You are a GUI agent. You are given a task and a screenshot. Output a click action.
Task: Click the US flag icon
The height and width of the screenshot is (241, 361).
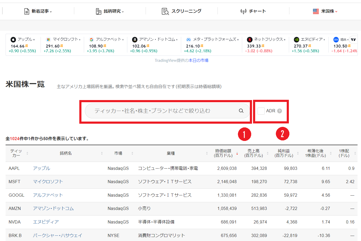pyautogui.click(x=316, y=11)
